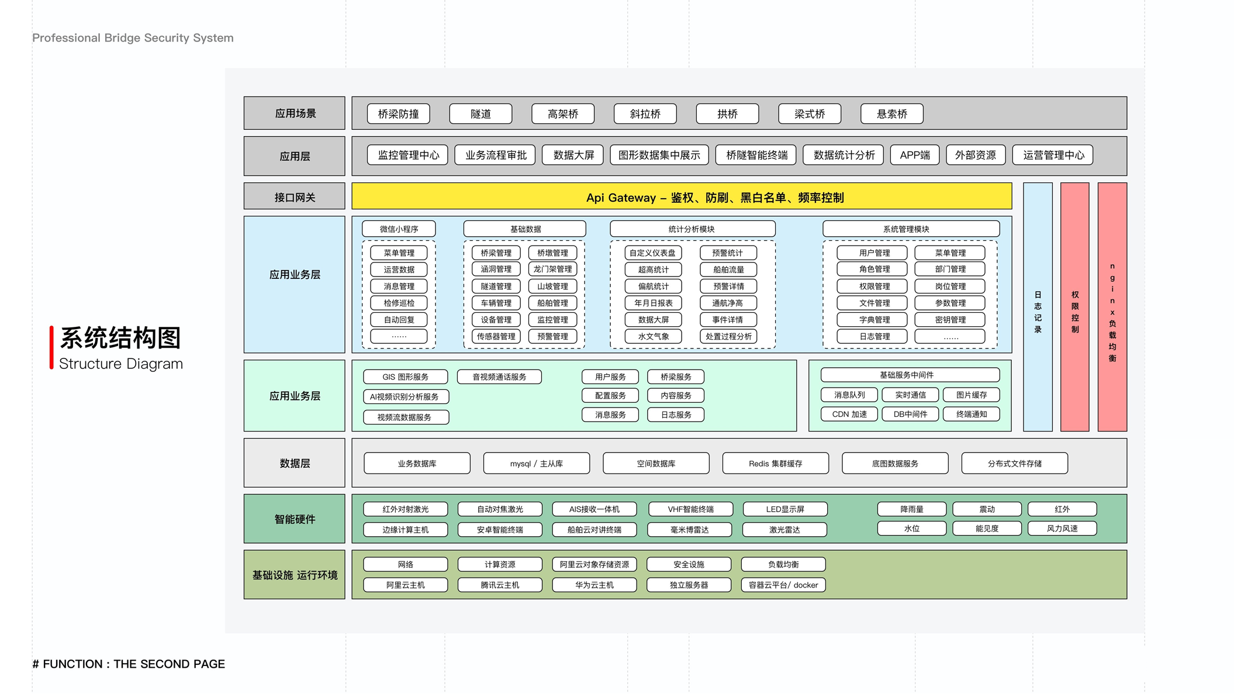Click the 基础服务中间件 header box
The height and width of the screenshot is (694, 1234).
(x=910, y=375)
